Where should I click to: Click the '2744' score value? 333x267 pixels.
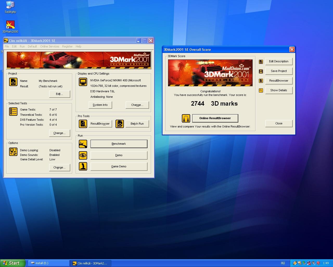(198, 104)
